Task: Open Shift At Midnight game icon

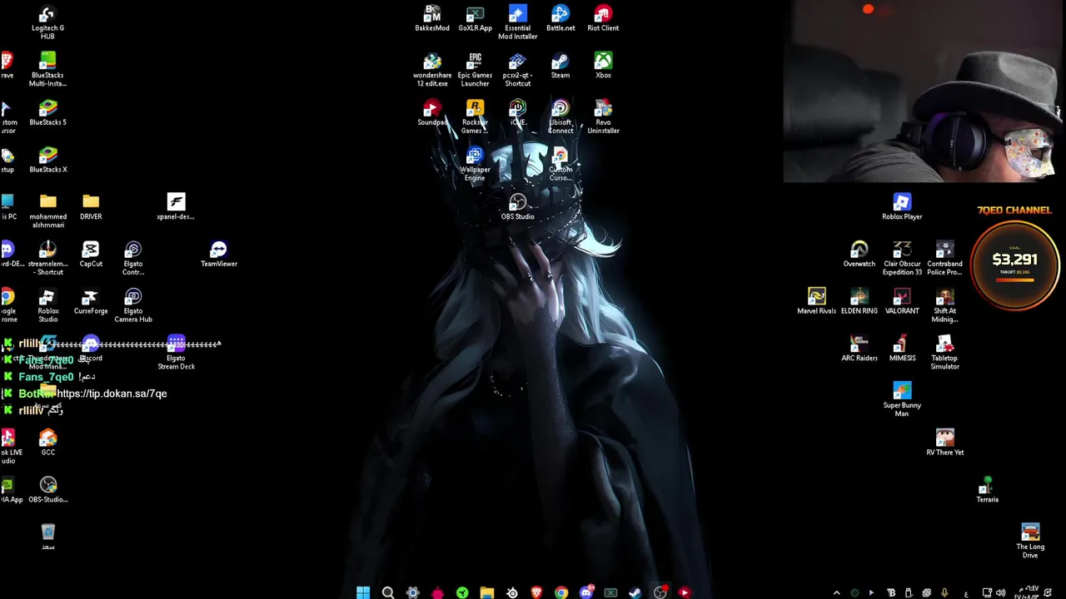Action: click(x=944, y=306)
